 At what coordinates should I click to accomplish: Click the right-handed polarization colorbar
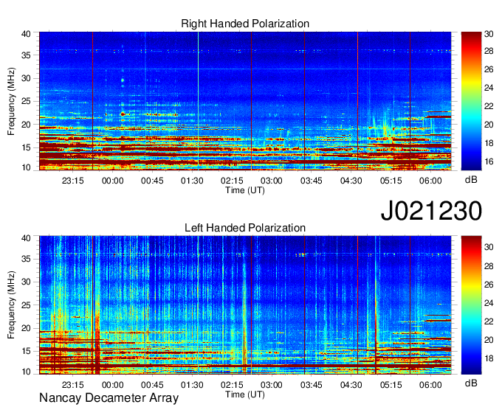click(471, 101)
